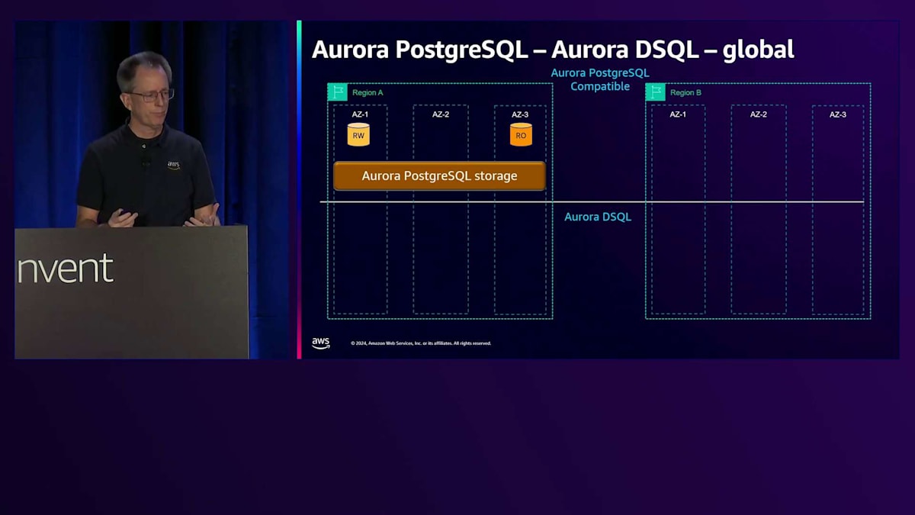Click the Aurora PostgreSQL storage box
The height and width of the screenshot is (515, 915).
pos(439,175)
